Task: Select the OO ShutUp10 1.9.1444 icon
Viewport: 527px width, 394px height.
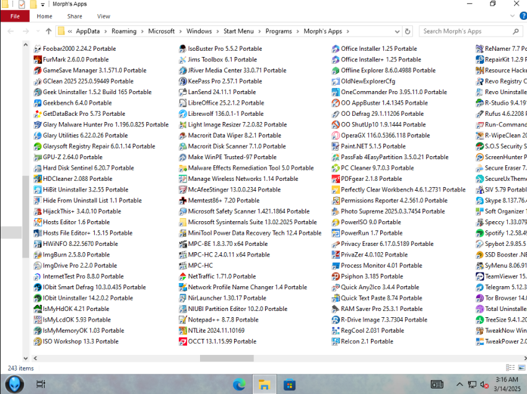Action: coord(336,125)
